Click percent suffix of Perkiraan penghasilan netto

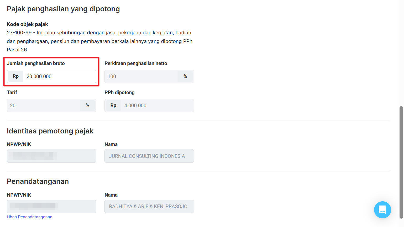coord(185,77)
